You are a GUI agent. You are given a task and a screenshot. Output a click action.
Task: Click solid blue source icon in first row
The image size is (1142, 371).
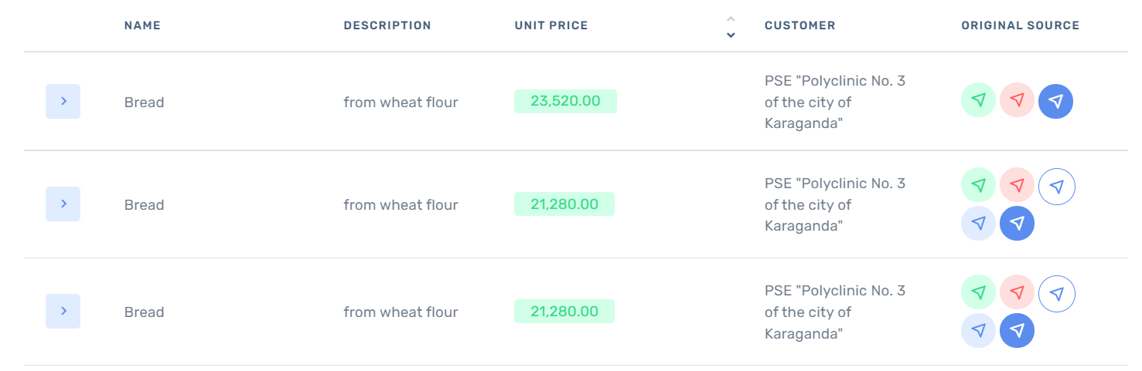coord(1055,101)
